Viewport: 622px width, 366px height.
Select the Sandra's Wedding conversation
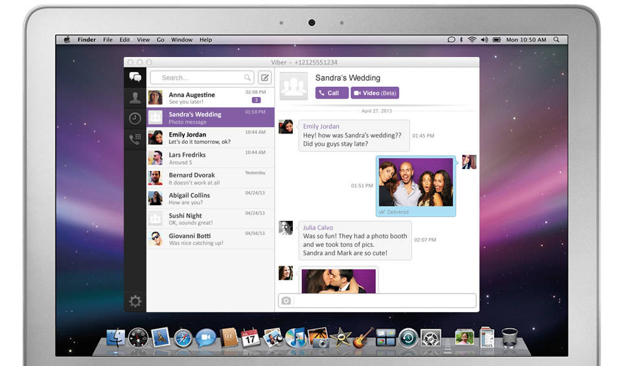(x=210, y=117)
